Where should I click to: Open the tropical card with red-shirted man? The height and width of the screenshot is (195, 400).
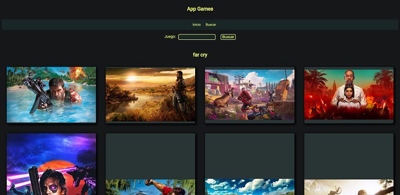point(151,164)
